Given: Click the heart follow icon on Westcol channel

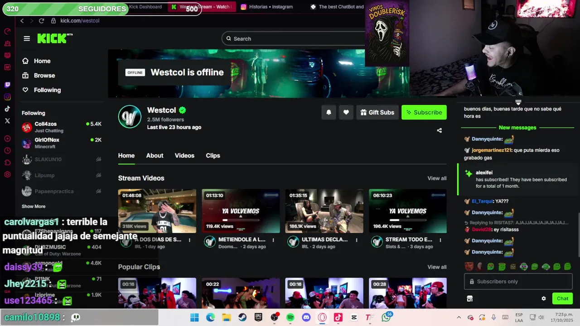Looking at the screenshot, I should click(346, 112).
